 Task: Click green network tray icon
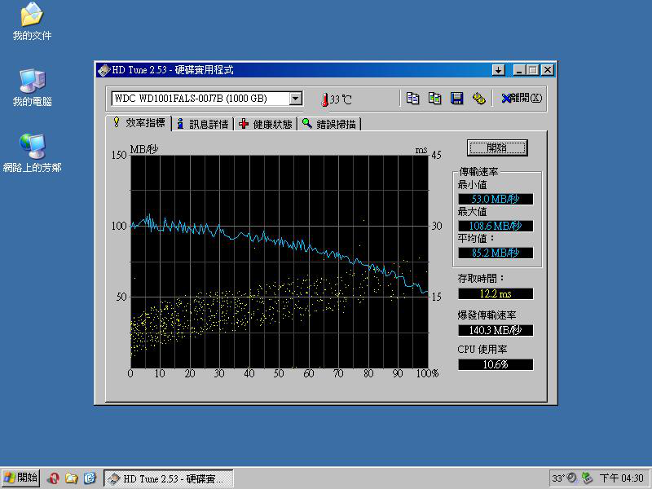(587, 478)
